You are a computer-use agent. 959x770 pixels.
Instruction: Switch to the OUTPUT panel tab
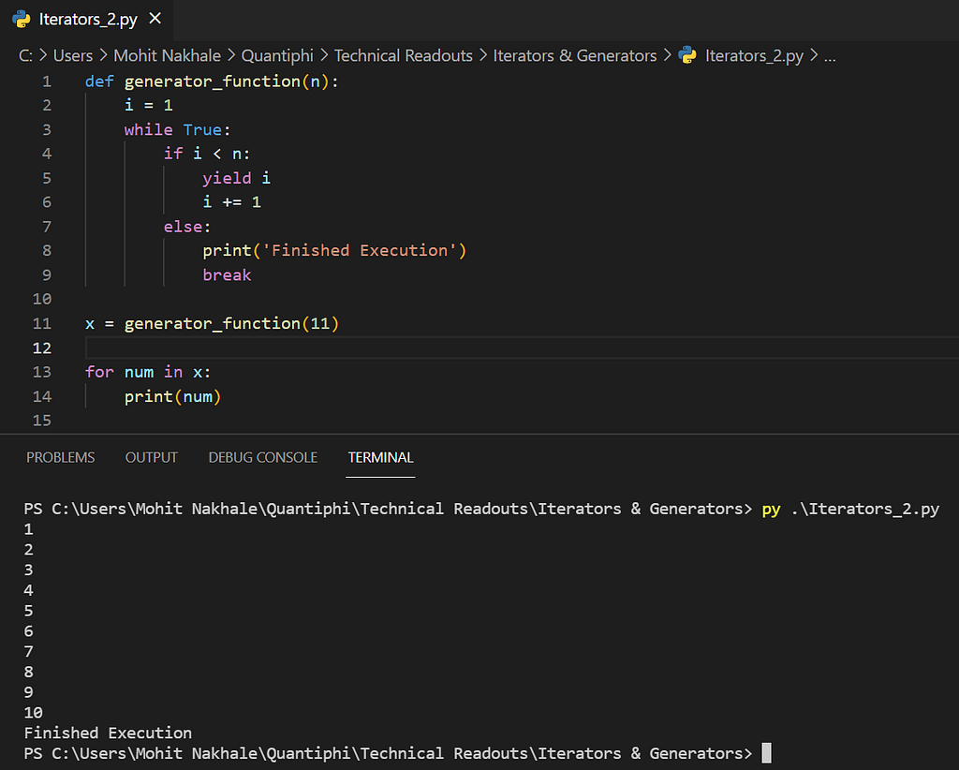point(151,457)
